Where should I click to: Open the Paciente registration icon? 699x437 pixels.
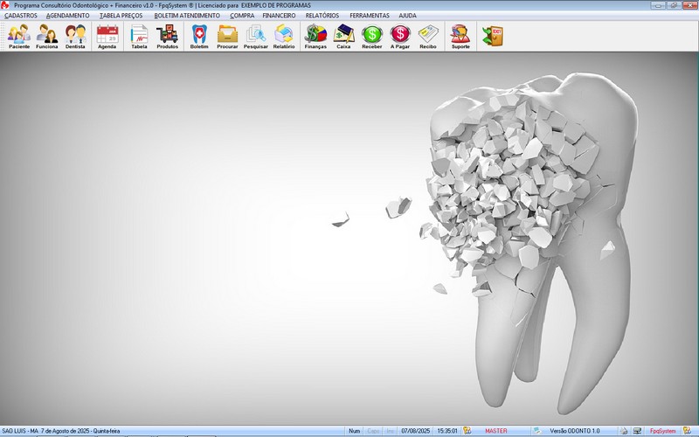coord(19,35)
